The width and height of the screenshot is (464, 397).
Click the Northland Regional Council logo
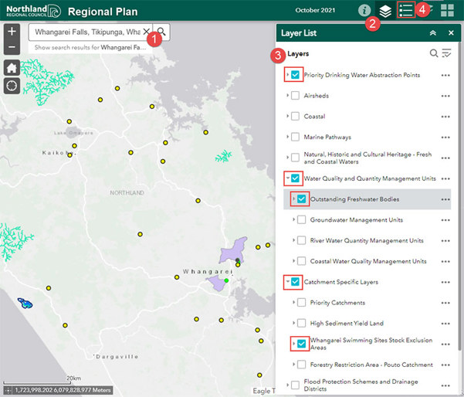point(34,11)
